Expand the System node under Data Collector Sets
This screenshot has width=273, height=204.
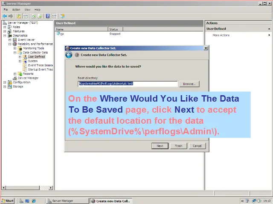click(20, 61)
